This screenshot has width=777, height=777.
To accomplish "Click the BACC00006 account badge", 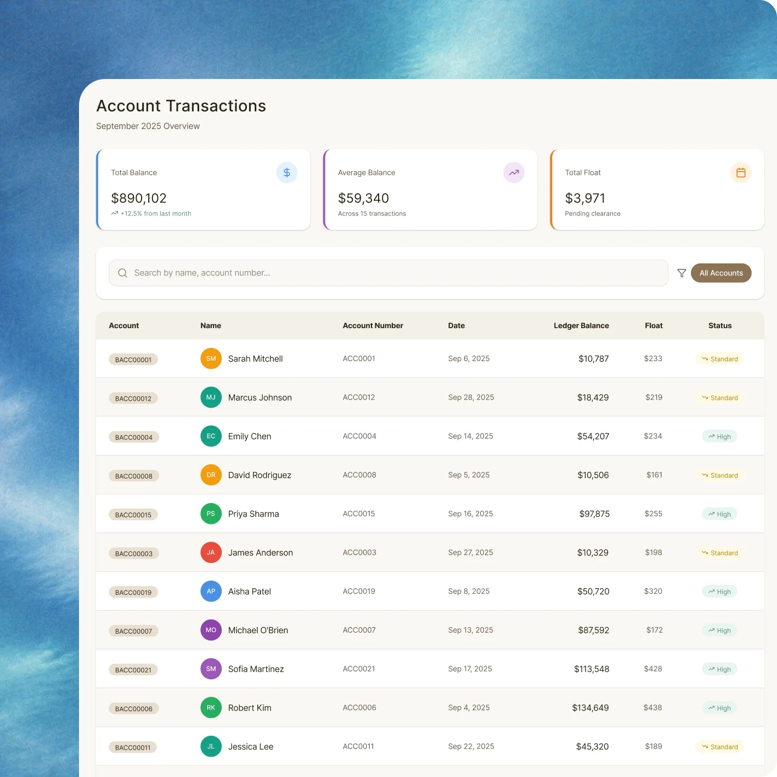I will (134, 708).
